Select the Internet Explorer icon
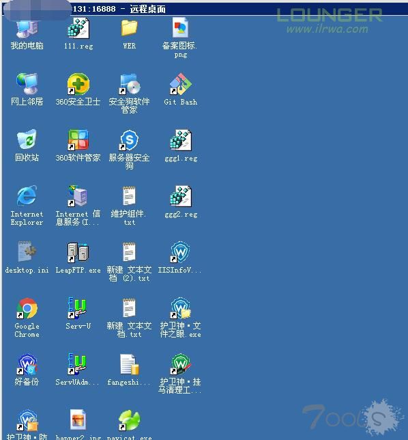This screenshot has width=408, height=440. point(27,196)
